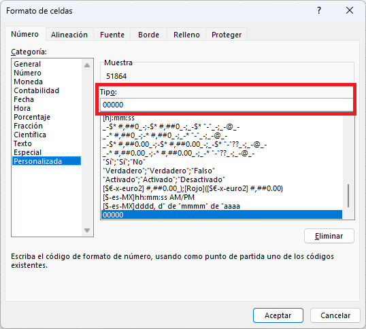The image size is (366, 329).
Task: Choose the Fracción category
Action: click(47, 126)
